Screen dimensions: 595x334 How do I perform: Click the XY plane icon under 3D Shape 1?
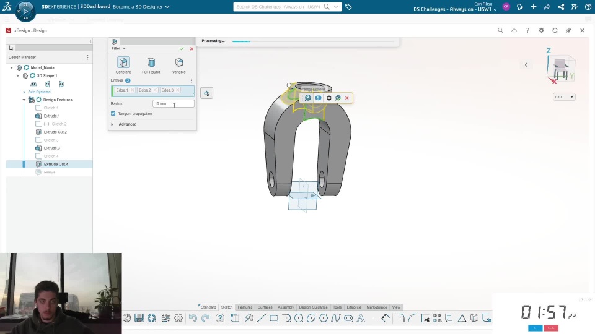(33, 84)
